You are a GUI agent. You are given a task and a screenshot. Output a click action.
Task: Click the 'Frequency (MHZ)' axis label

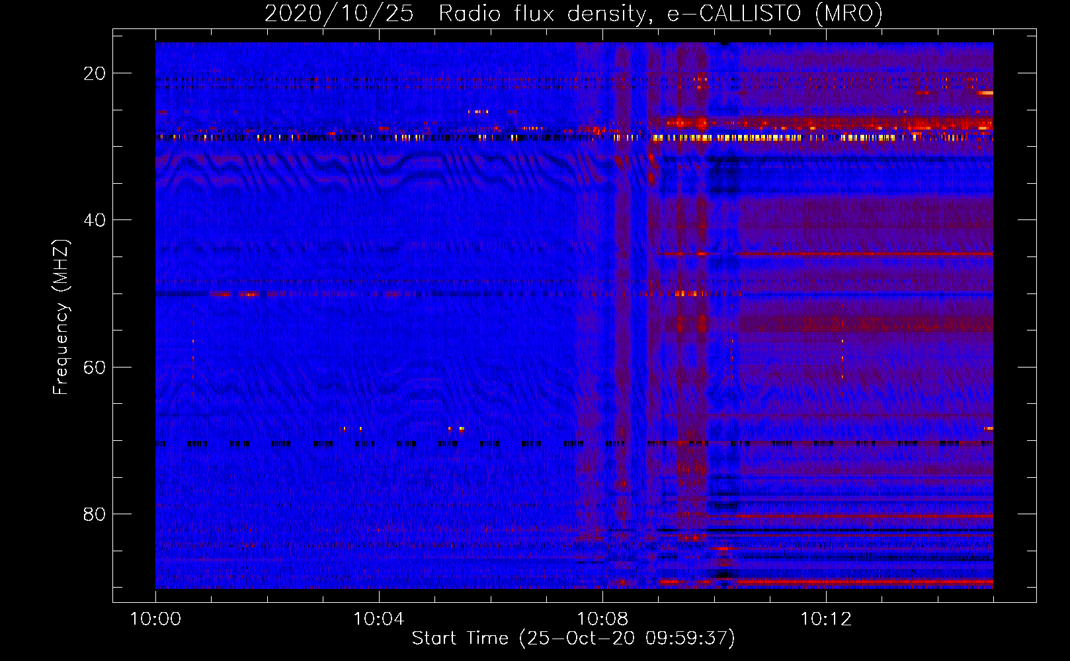[x=61, y=317]
